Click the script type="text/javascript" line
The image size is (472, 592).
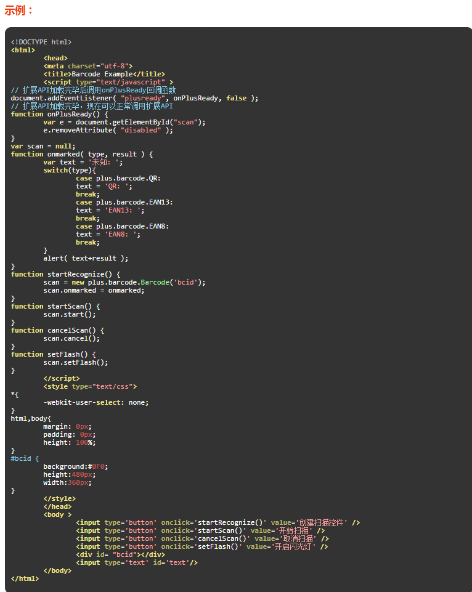tap(108, 82)
